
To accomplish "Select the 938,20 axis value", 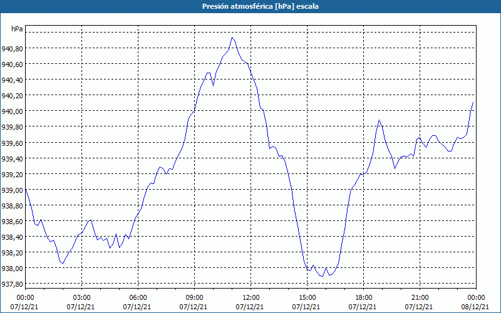I will 12,253.
